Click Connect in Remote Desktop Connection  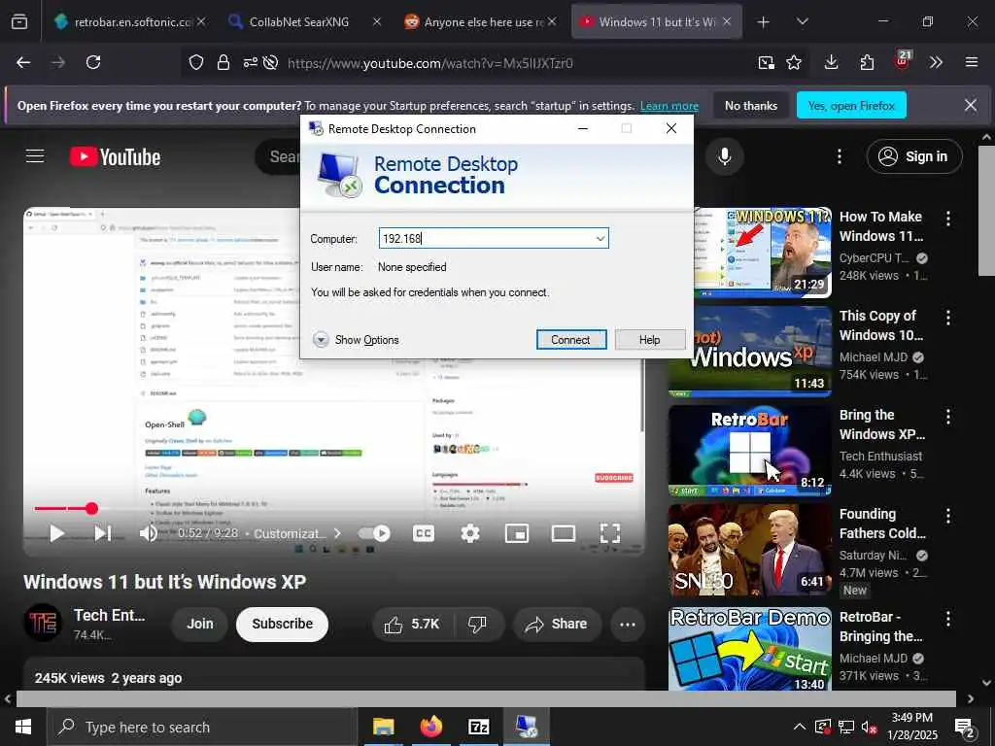click(x=571, y=340)
